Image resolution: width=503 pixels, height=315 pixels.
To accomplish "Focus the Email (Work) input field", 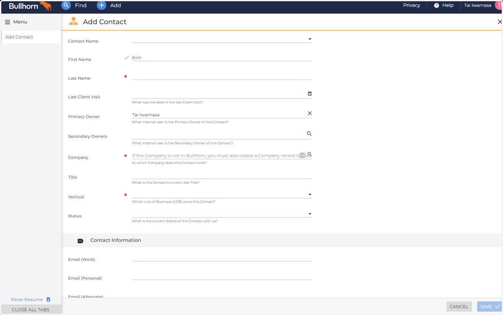I will tap(222, 258).
